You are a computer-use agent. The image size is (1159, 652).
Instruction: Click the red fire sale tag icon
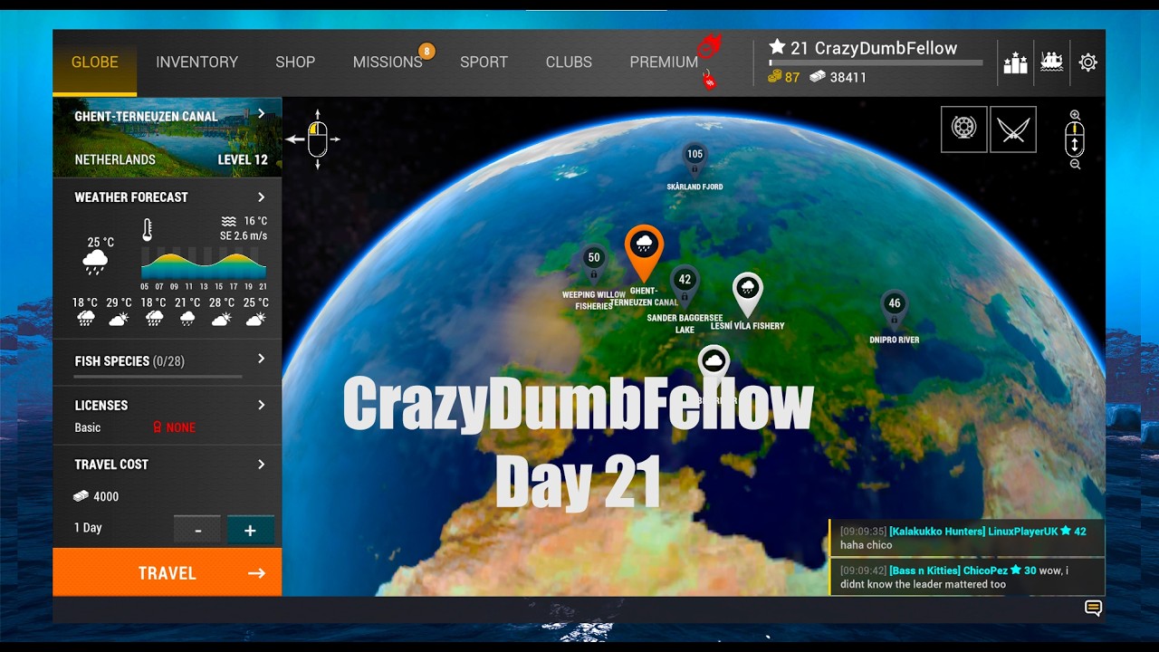709,81
